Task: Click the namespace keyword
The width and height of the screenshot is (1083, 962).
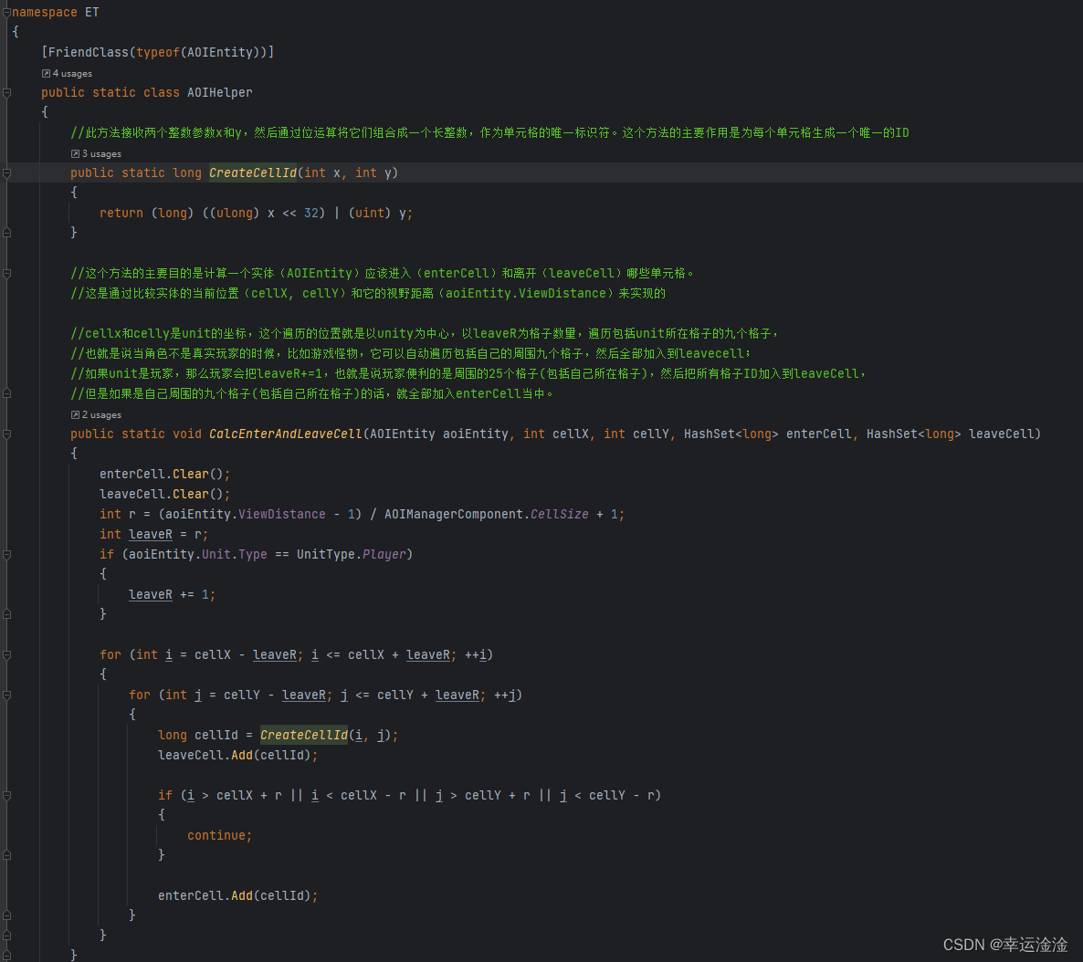Action: click(45, 13)
